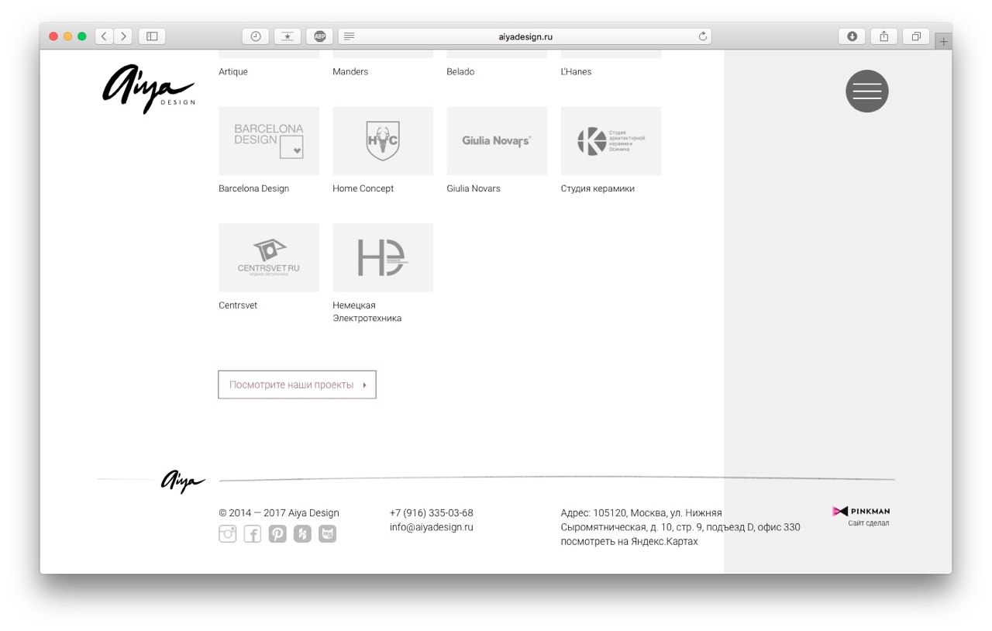Click the Aiya Design logo in the header
Screen dimensions: 992x631
tap(149, 89)
